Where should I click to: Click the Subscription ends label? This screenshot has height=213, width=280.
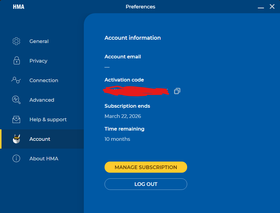coord(127,106)
